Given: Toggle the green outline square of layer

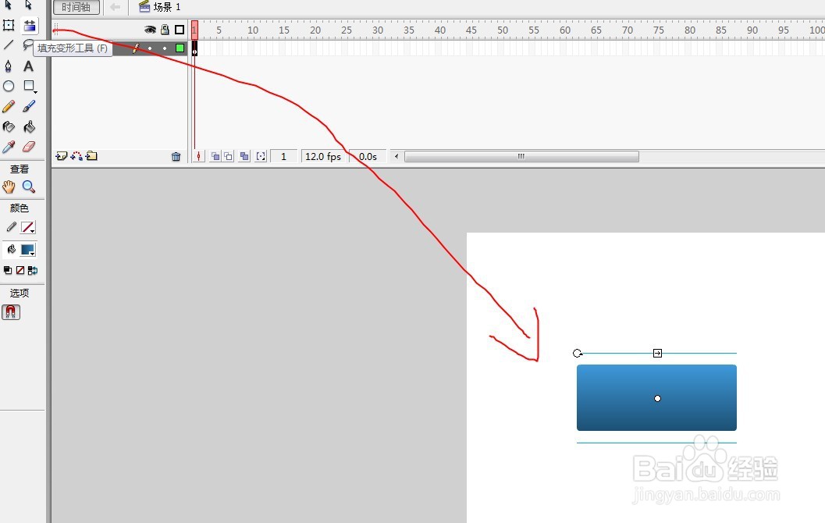Looking at the screenshot, I should click(x=180, y=48).
